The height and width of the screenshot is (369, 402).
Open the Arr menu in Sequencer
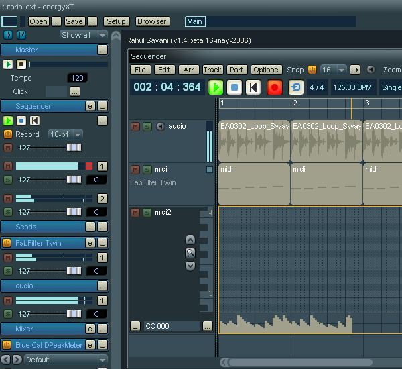188,70
